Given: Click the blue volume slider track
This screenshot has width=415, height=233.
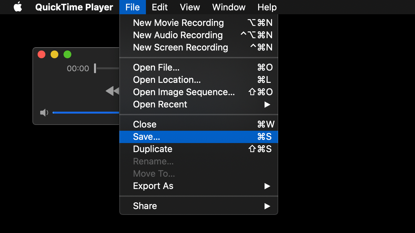Looking at the screenshot, I should click(x=86, y=113).
